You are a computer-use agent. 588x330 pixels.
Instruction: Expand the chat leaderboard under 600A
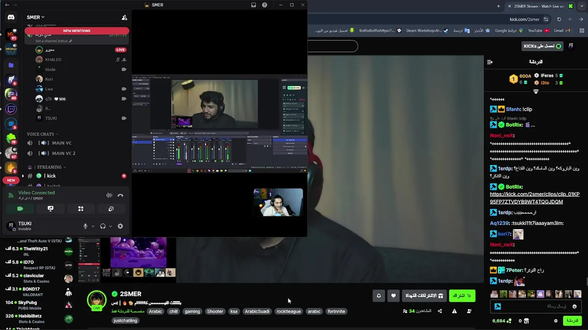click(536, 92)
